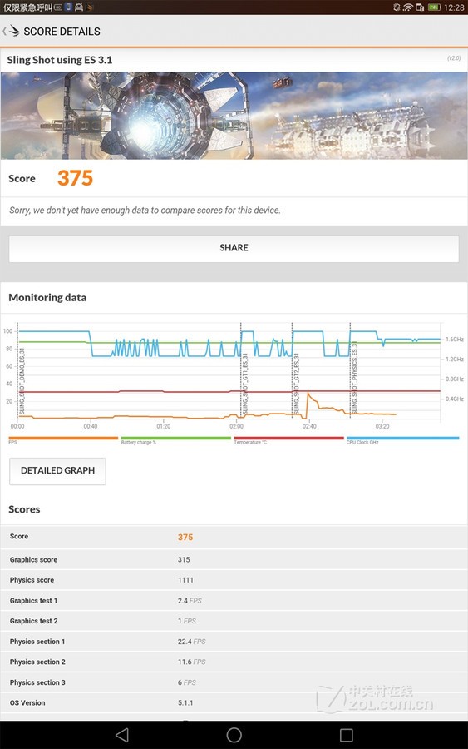Select the CPU Clock blue legend bar
468x749 pixels.
pos(402,438)
